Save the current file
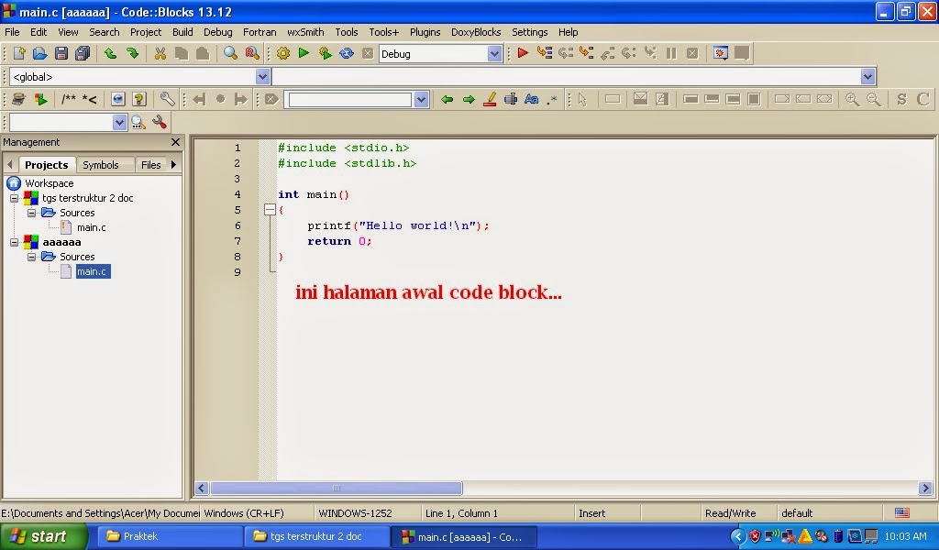The height and width of the screenshot is (550, 939). [x=61, y=54]
